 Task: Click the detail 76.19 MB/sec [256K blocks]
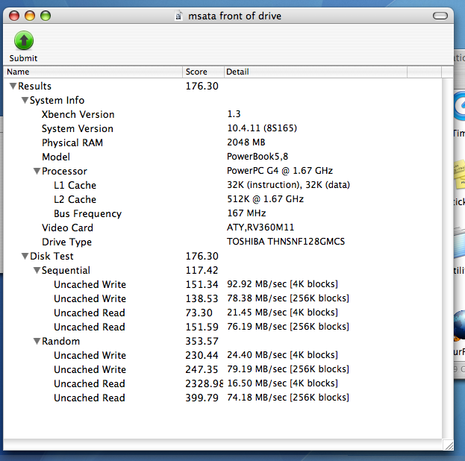click(288, 327)
